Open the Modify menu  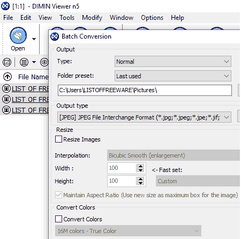[92, 18]
